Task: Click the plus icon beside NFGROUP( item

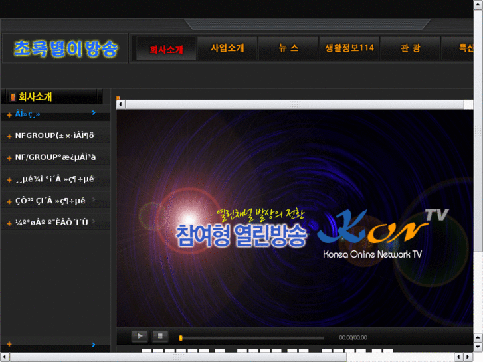Action: click(9, 136)
